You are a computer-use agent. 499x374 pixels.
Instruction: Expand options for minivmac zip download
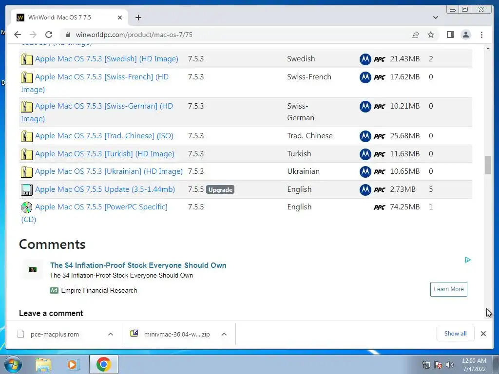(x=224, y=334)
